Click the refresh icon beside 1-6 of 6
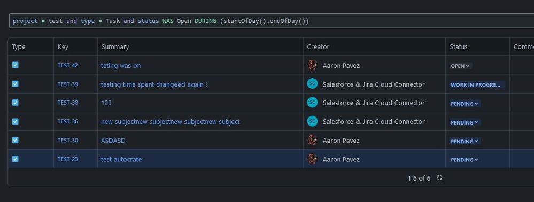 click(x=440, y=178)
